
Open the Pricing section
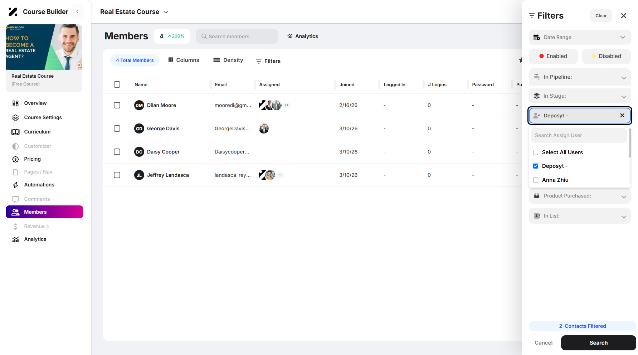coord(32,159)
